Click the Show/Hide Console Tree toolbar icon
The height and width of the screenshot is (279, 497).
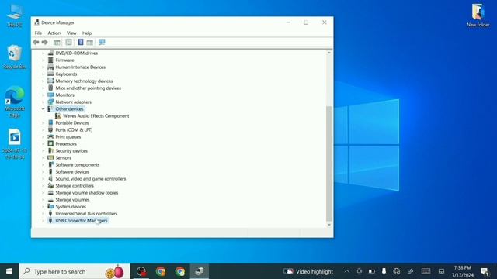coord(57,42)
